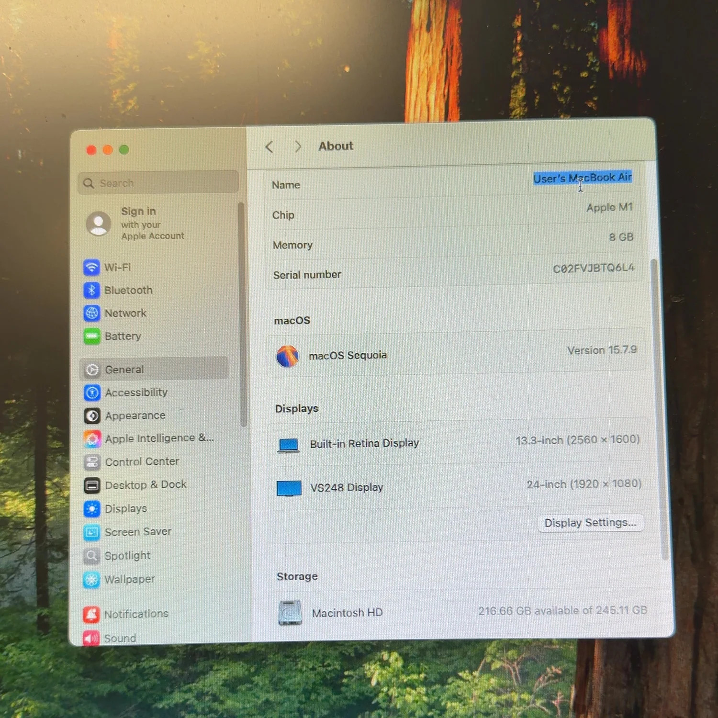718x718 pixels.
Task: Click the Search field in sidebar
Action: (158, 182)
